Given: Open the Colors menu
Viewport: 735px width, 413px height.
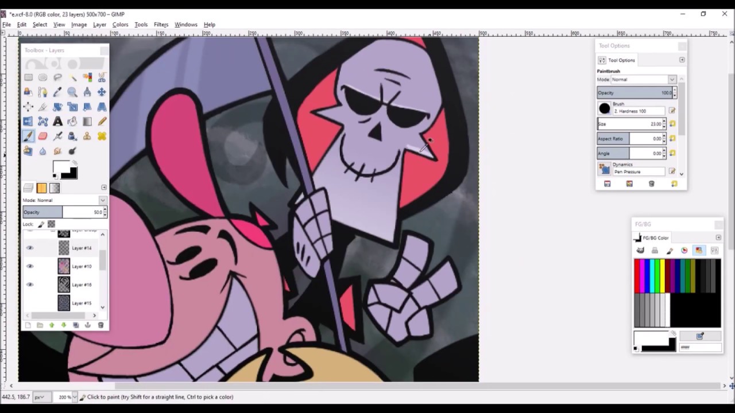Looking at the screenshot, I should coord(120,25).
